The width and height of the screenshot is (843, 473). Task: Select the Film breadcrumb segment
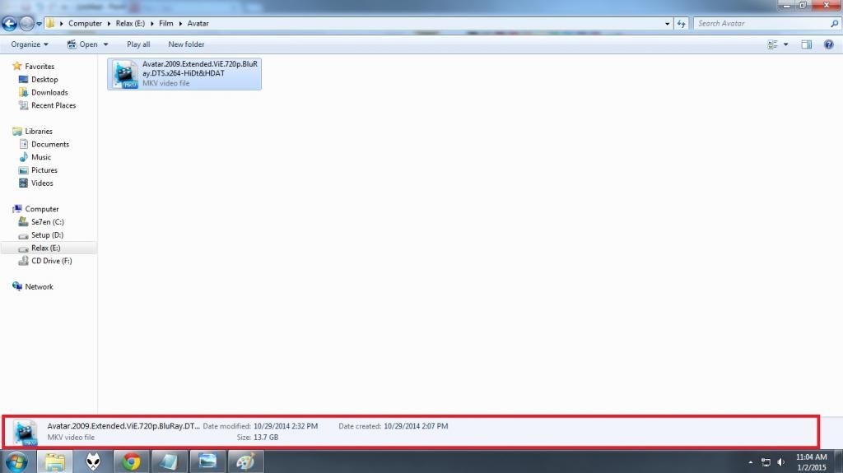[x=166, y=24]
